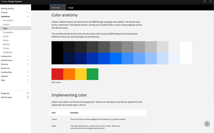
Task: Click the green alert color swatch
Action: (93, 74)
